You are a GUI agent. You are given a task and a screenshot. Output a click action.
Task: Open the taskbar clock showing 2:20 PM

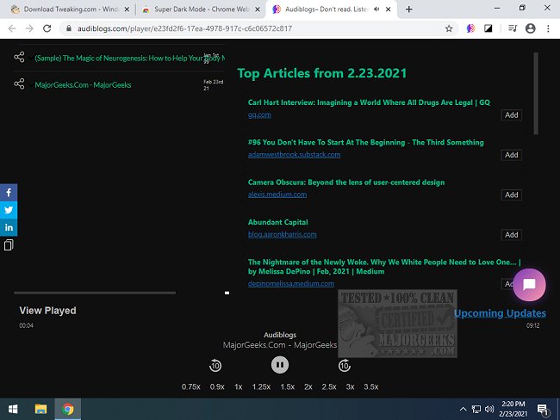pos(513,409)
